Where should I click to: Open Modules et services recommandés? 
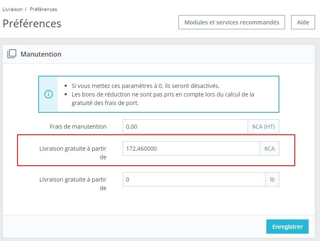(x=232, y=22)
